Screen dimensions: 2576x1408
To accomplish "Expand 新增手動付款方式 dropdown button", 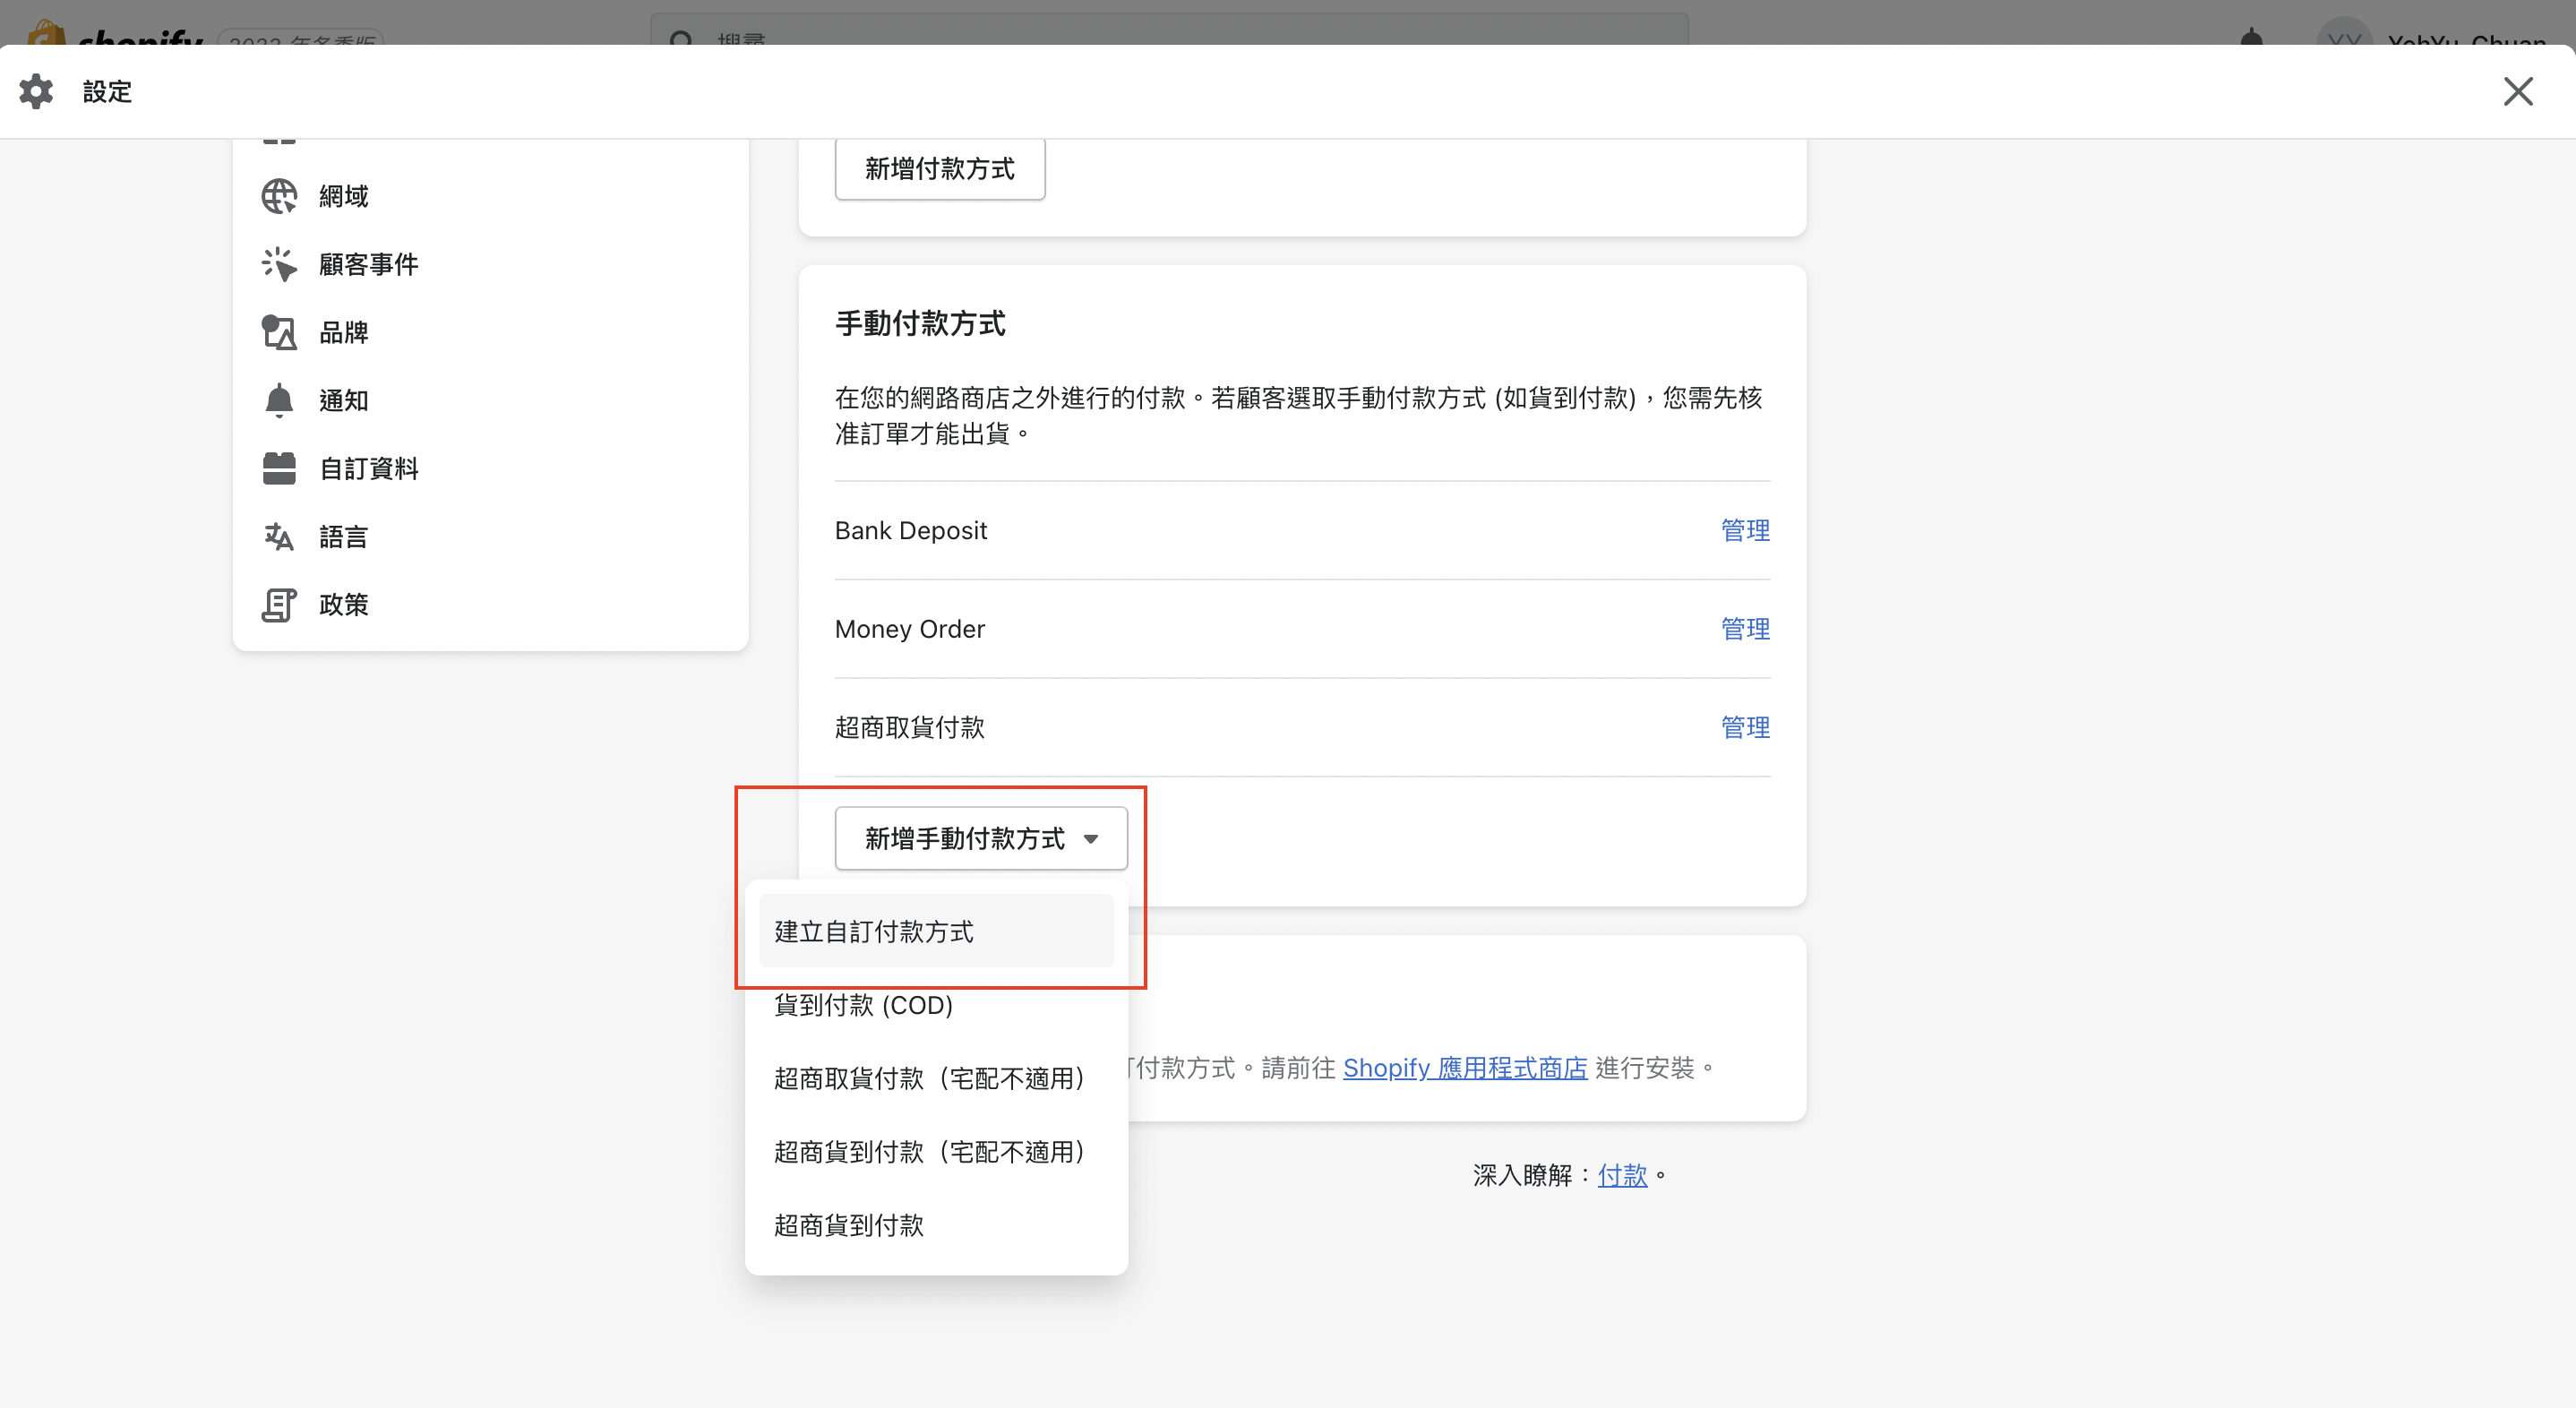I will point(980,838).
